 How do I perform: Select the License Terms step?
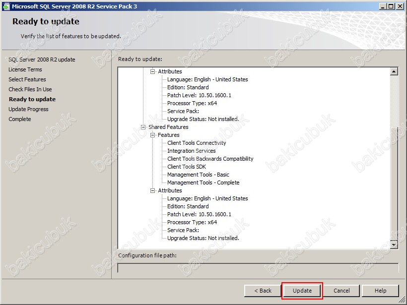pos(25,69)
